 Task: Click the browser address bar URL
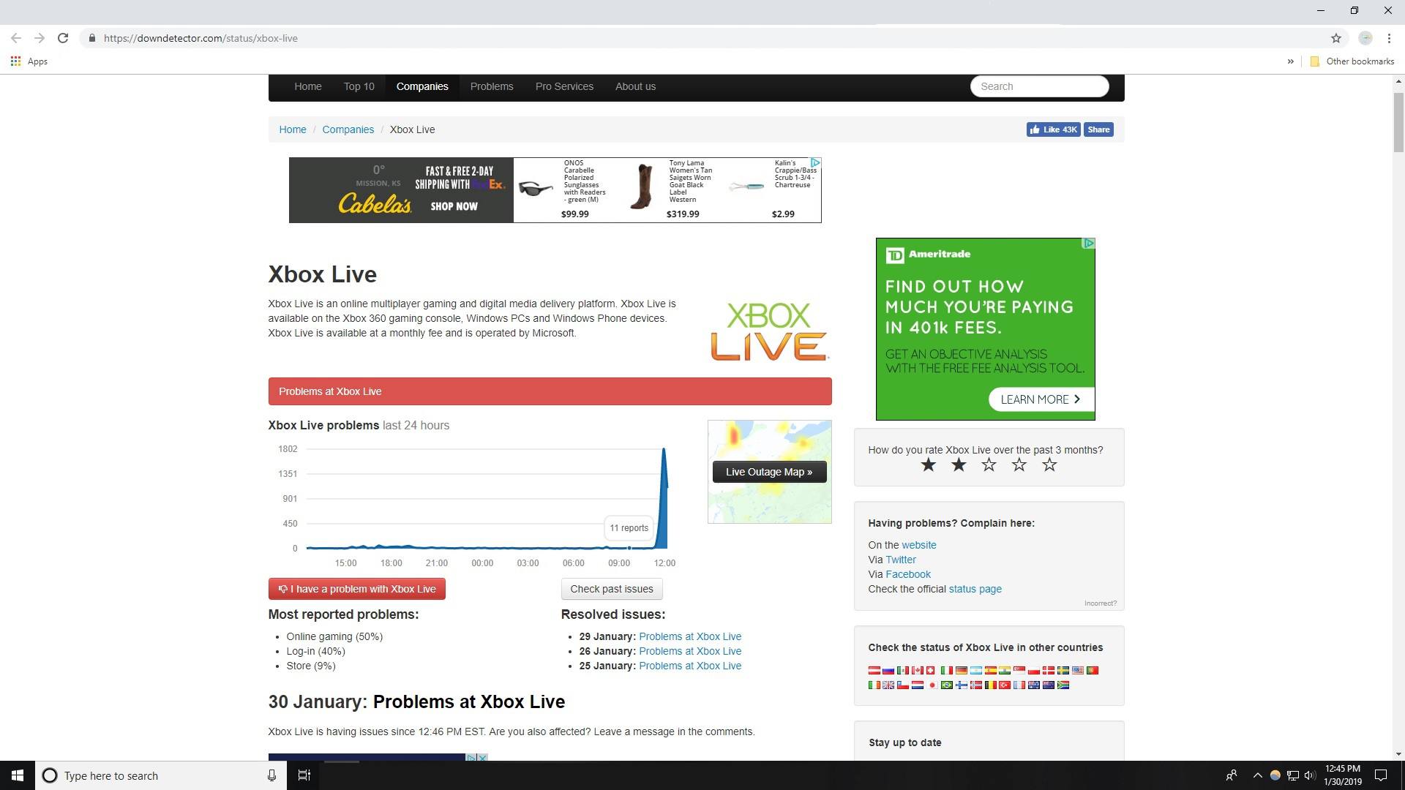click(201, 38)
